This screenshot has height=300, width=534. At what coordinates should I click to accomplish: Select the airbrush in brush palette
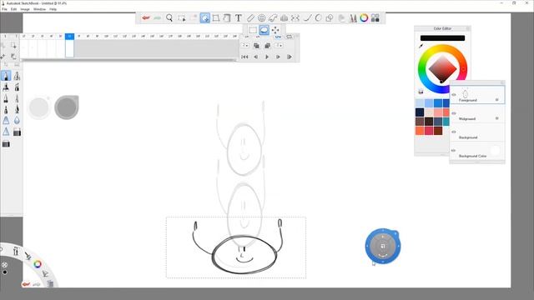pos(17,76)
